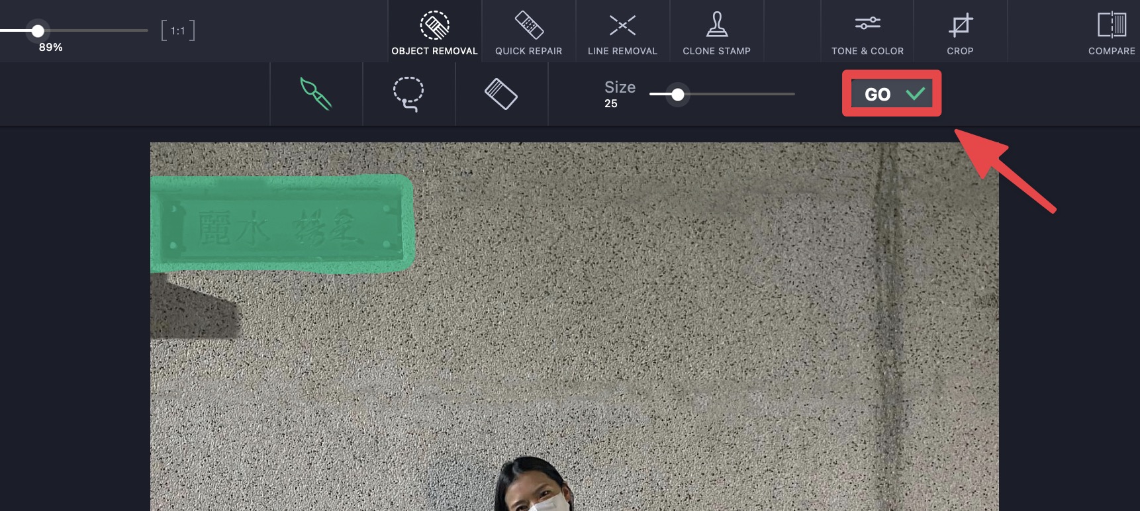Click the Object Removal label text

pyautogui.click(x=434, y=51)
